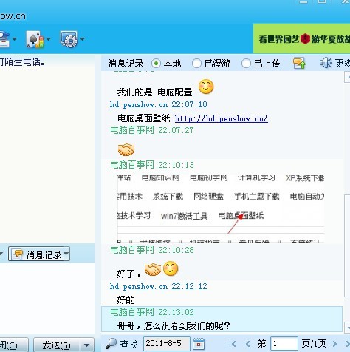Click the handshake emoji after 好了
Image resolution: width=350 pixels, height=352 pixels.
153,269
